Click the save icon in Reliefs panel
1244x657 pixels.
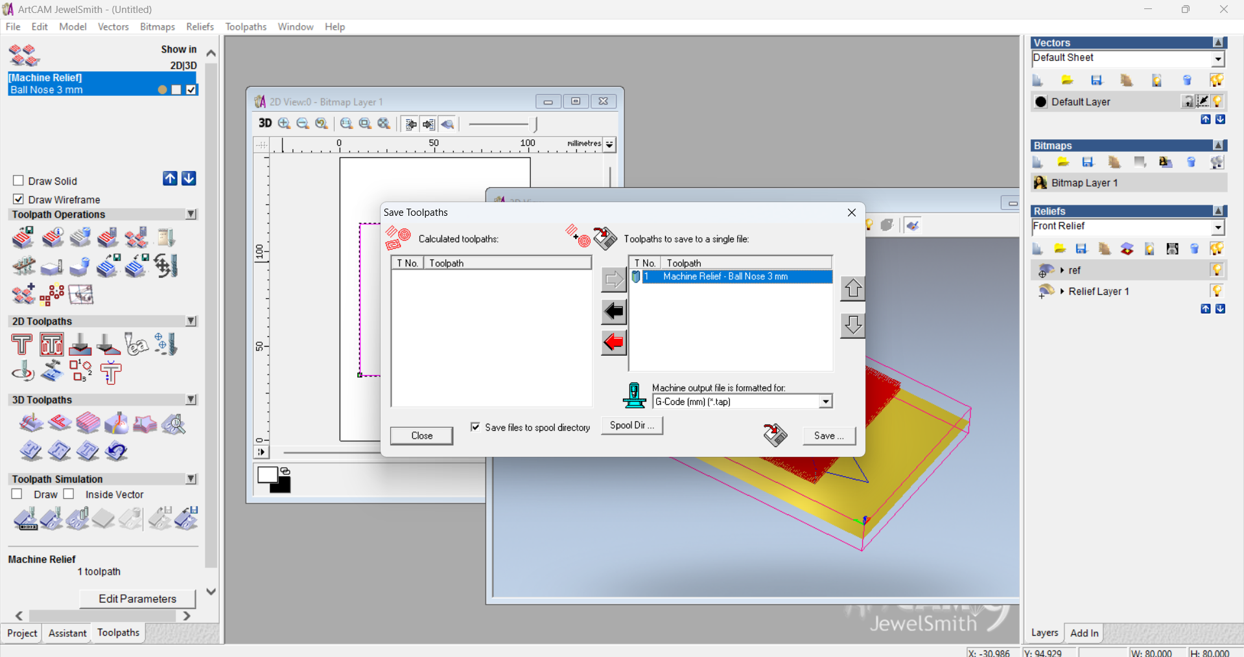coord(1081,249)
